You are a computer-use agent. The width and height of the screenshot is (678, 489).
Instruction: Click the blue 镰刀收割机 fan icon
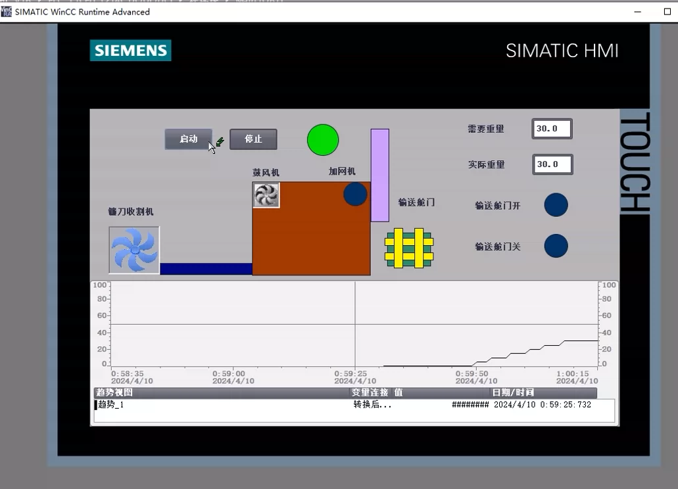coord(134,250)
